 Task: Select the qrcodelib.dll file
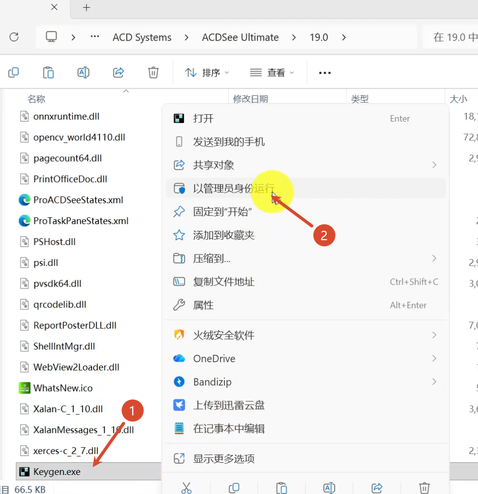click(x=60, y=304)
